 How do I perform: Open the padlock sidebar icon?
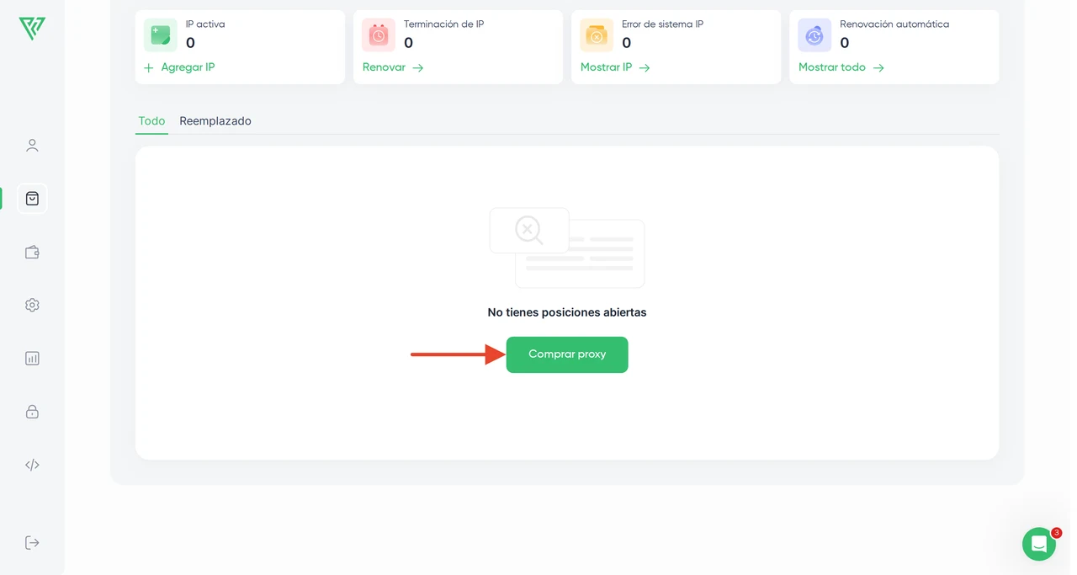(32, 412)
